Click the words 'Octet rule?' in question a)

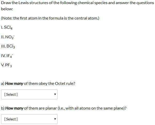coord(65,84)
